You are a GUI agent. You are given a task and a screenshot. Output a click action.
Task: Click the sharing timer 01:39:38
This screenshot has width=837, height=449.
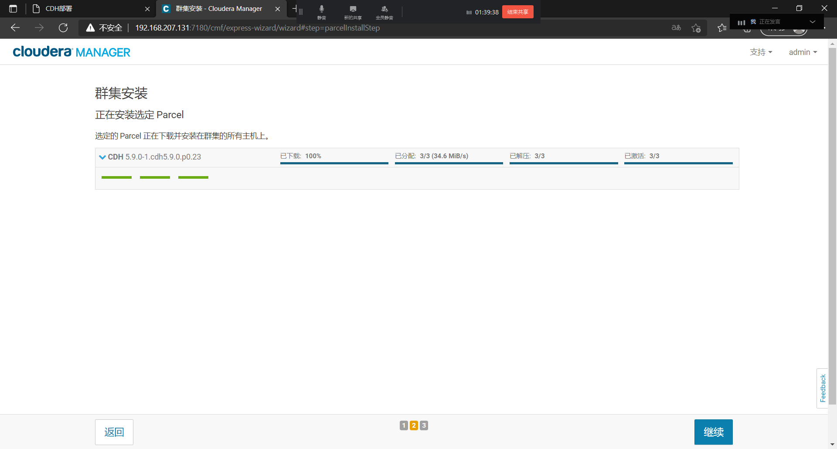487,12
